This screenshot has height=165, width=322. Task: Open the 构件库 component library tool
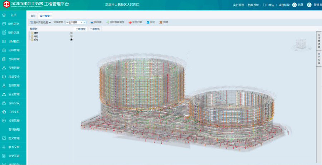click(96, 22)
